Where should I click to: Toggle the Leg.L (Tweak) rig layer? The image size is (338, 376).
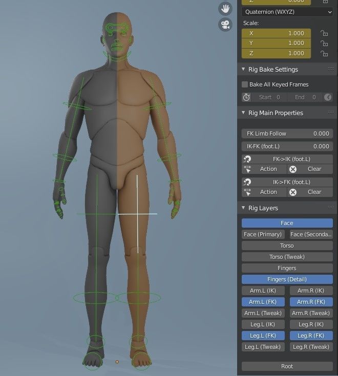point(263,347)
